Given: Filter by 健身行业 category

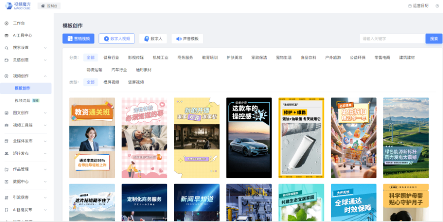Looking at the screenshot, I should (111, 57).
